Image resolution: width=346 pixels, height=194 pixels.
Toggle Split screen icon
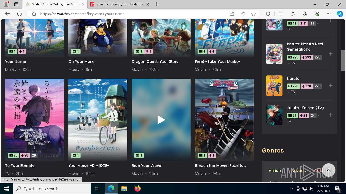[281, 14]
